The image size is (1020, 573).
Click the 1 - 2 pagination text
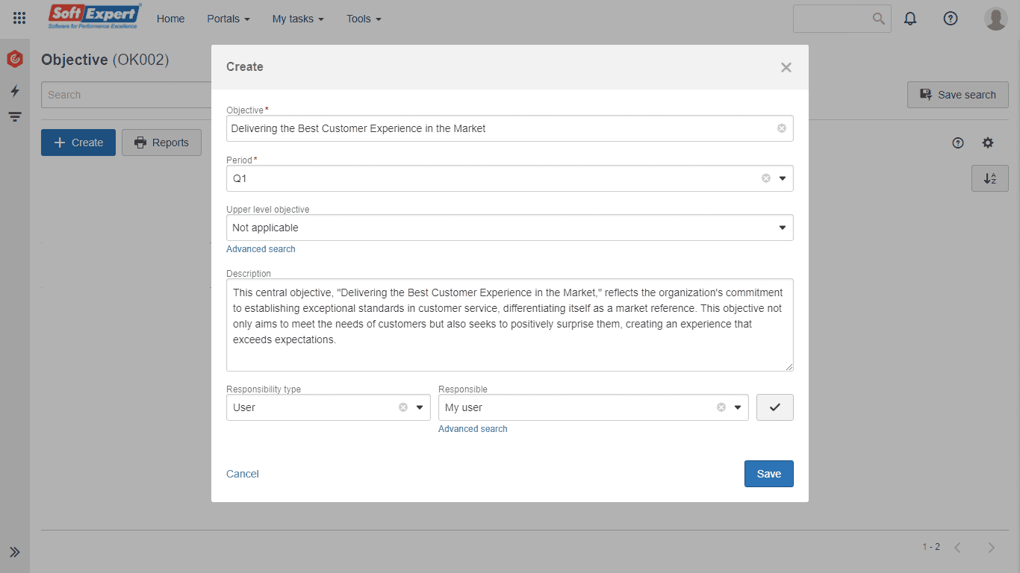(931, 547)
